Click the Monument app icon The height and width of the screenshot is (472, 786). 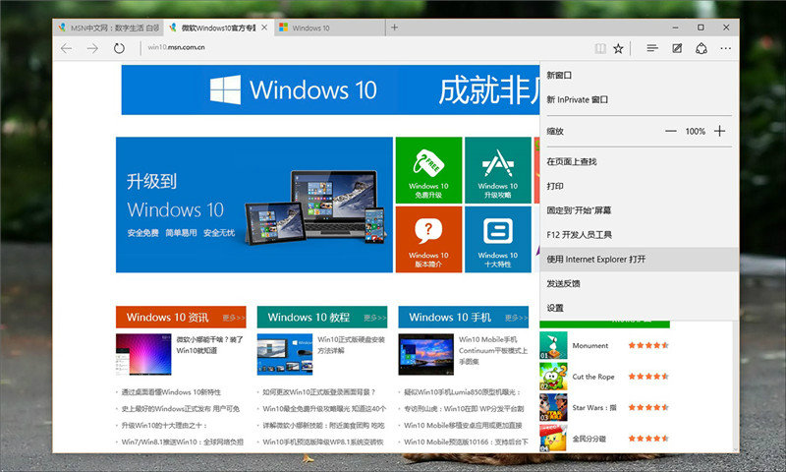point(553,345)
